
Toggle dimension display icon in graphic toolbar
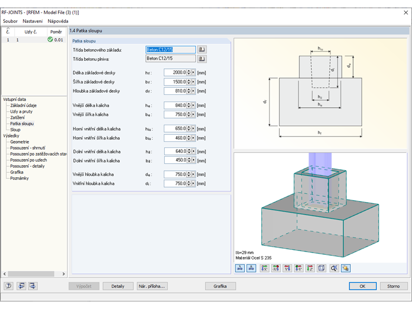[x=240, y=268]
